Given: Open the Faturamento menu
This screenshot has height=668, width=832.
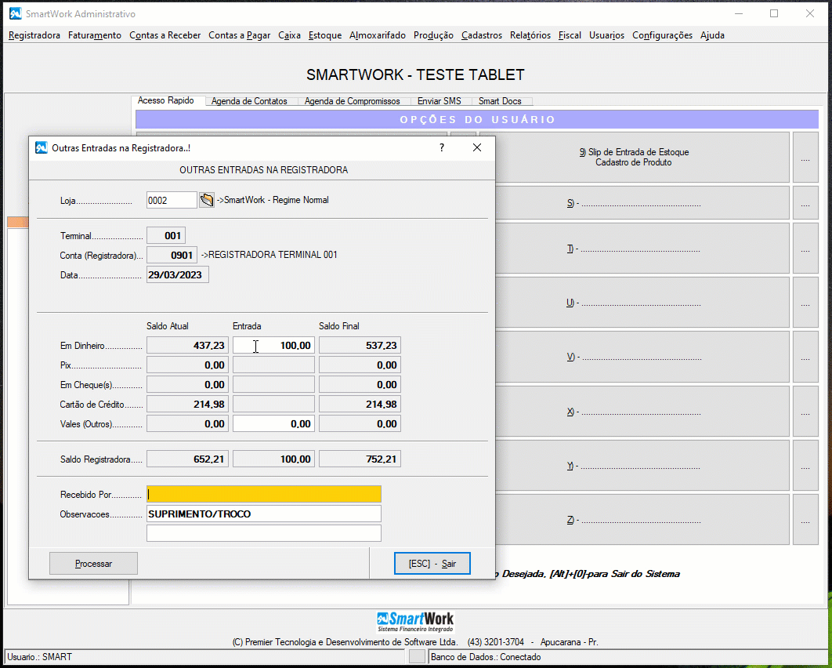Looking at the screenshot, I should (x=95, y=35).
